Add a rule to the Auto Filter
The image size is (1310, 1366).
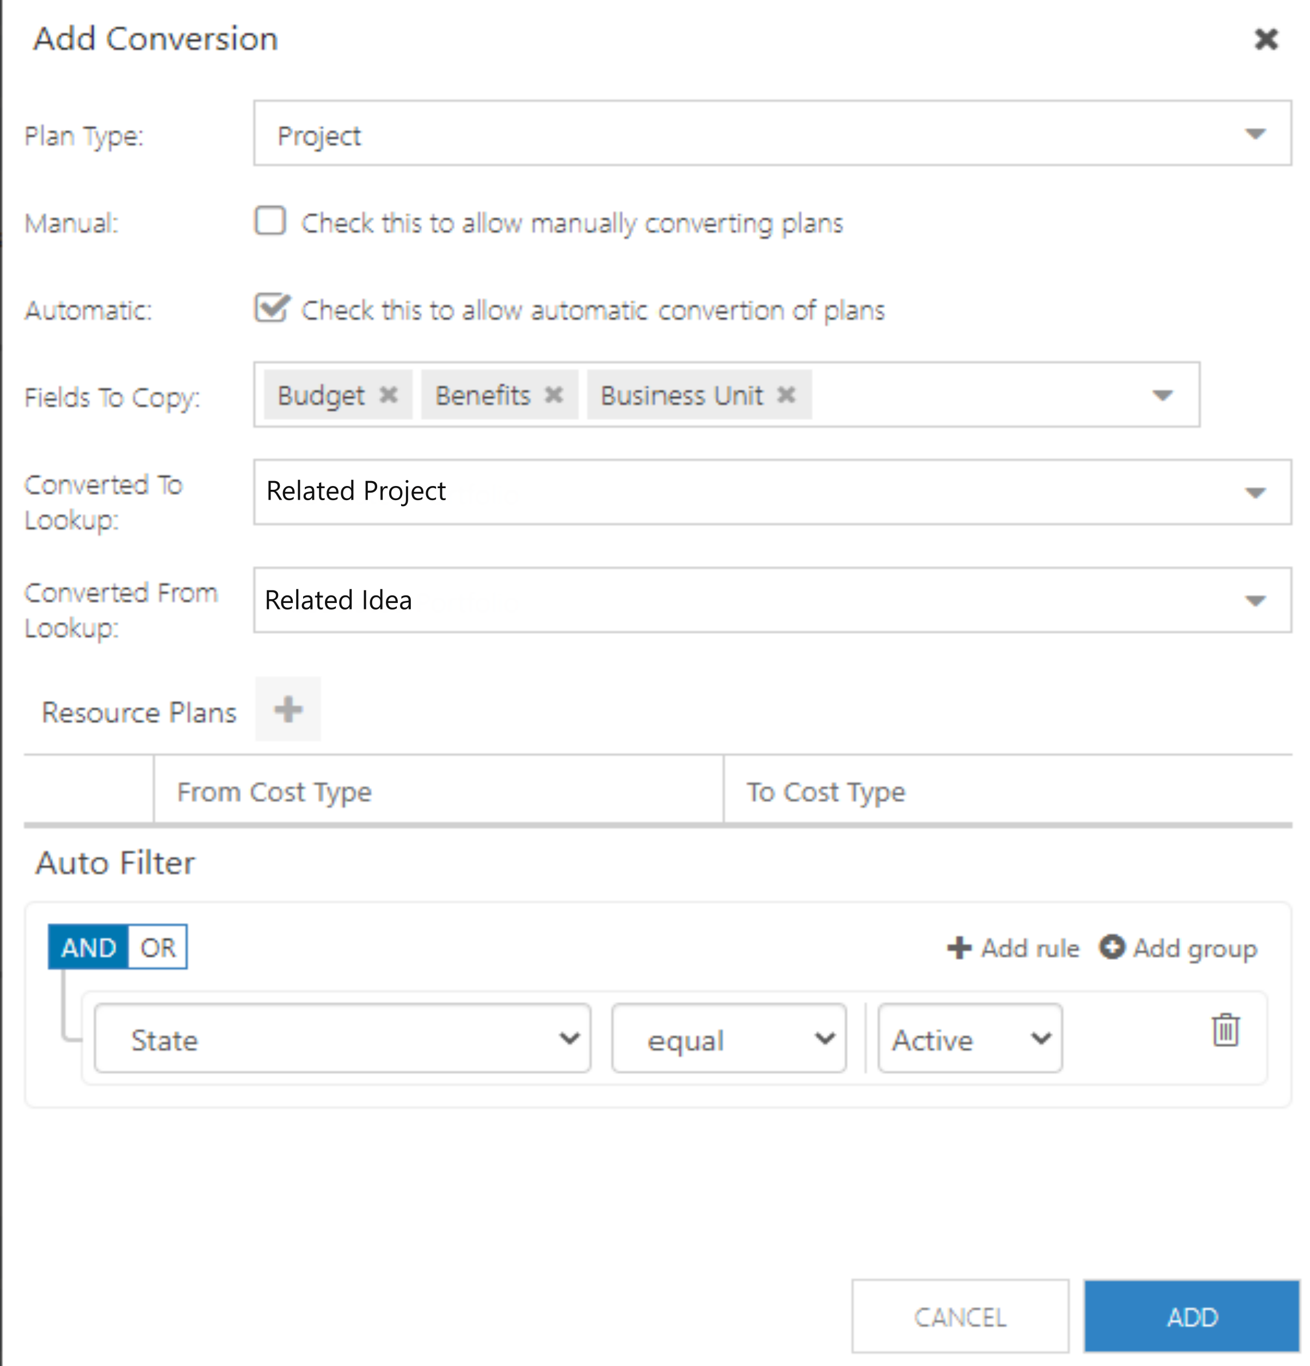point(1012,948)
